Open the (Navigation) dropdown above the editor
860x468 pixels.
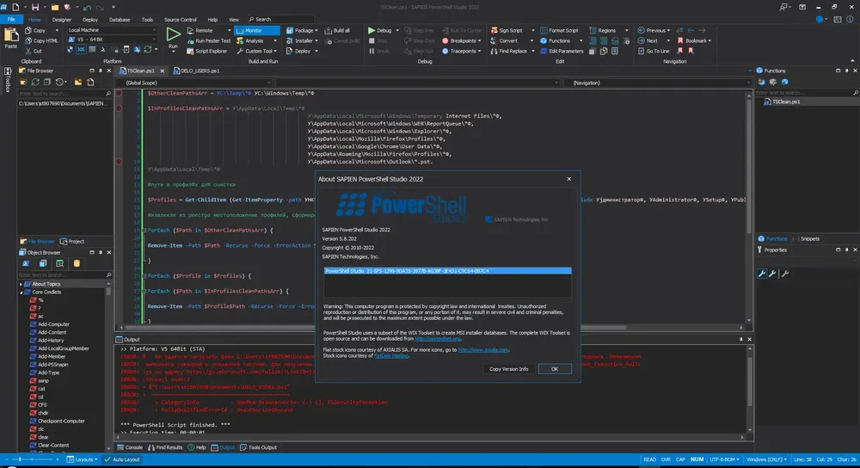660,83
